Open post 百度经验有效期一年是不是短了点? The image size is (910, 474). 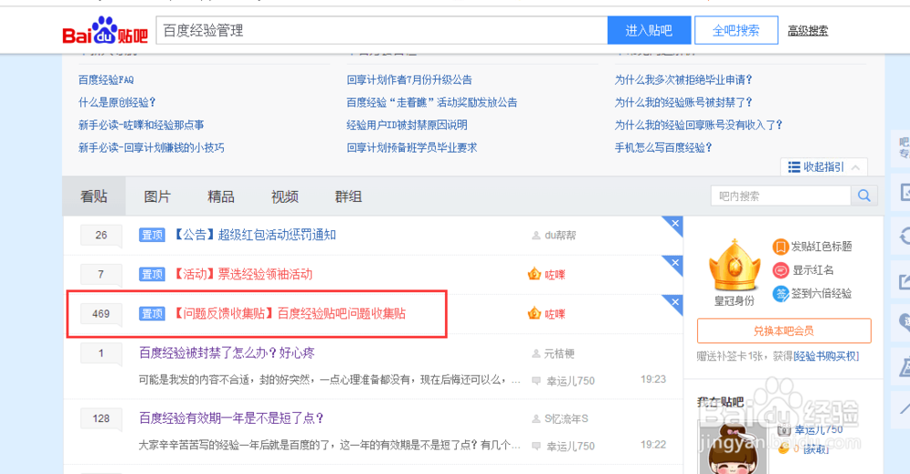click(231, 418)
